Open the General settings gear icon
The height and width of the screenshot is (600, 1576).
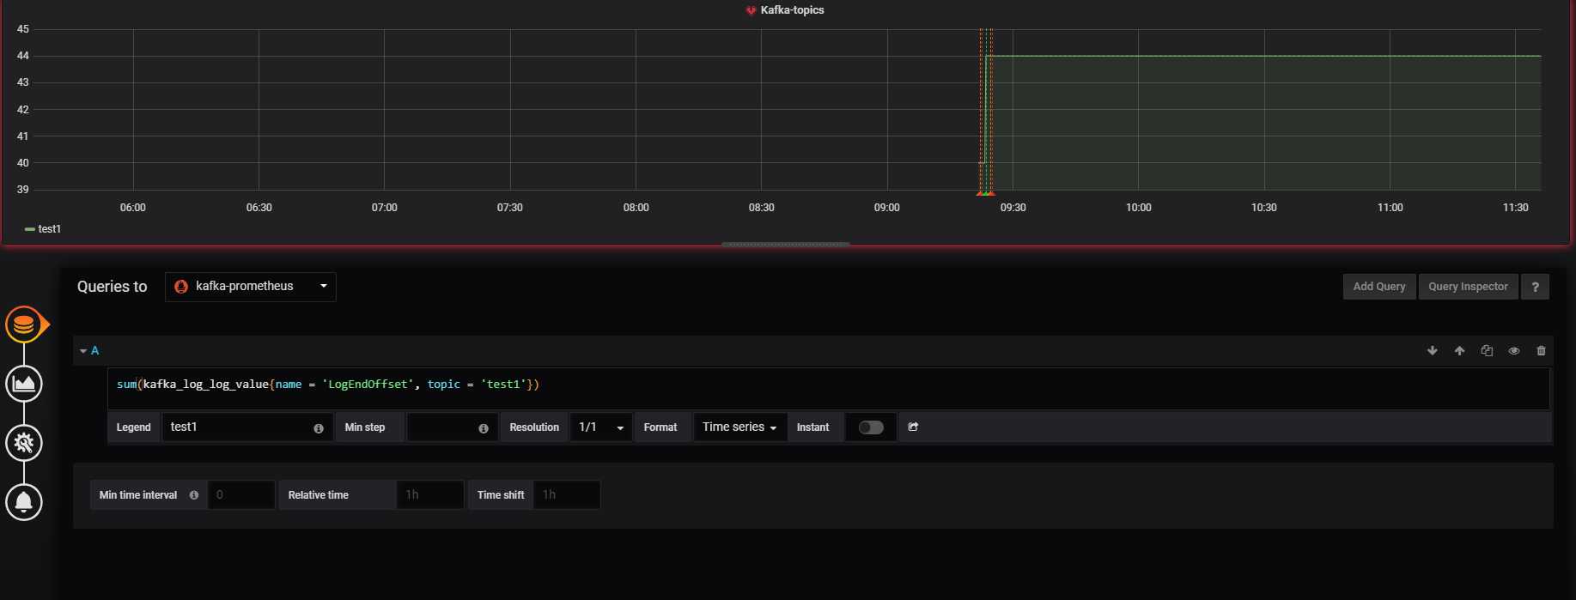click(24, 443)
